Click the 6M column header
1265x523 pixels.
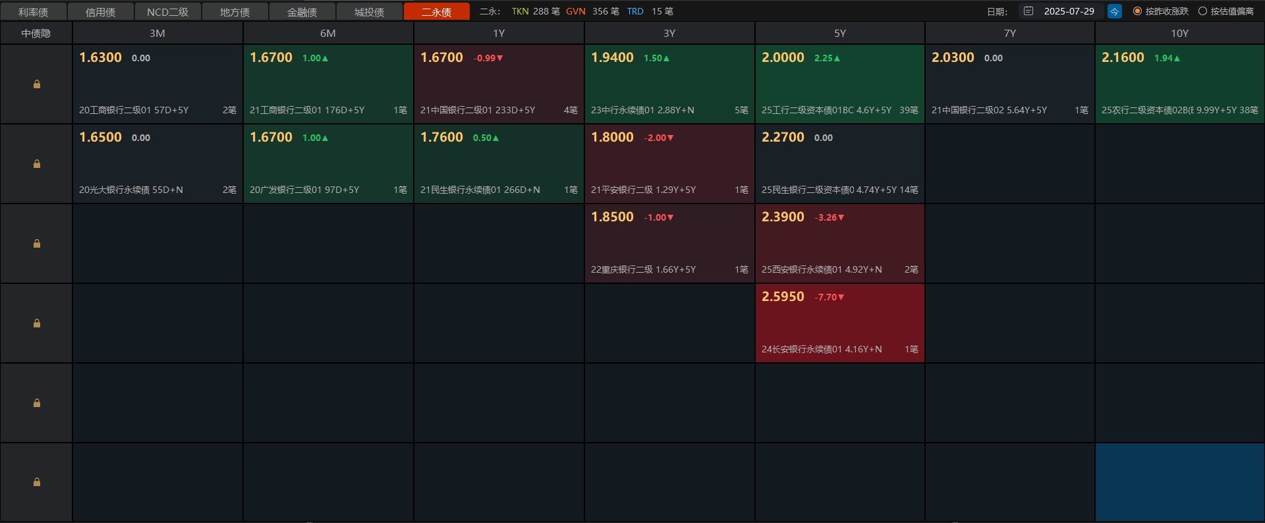click(328, 33)
